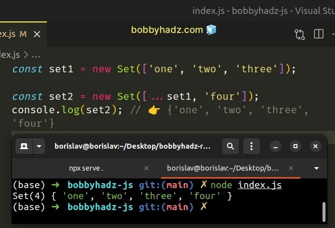335x228 pixels.
Task: Expand the breadcrumb ellipsis after index.js
Action: click(36, 55)
